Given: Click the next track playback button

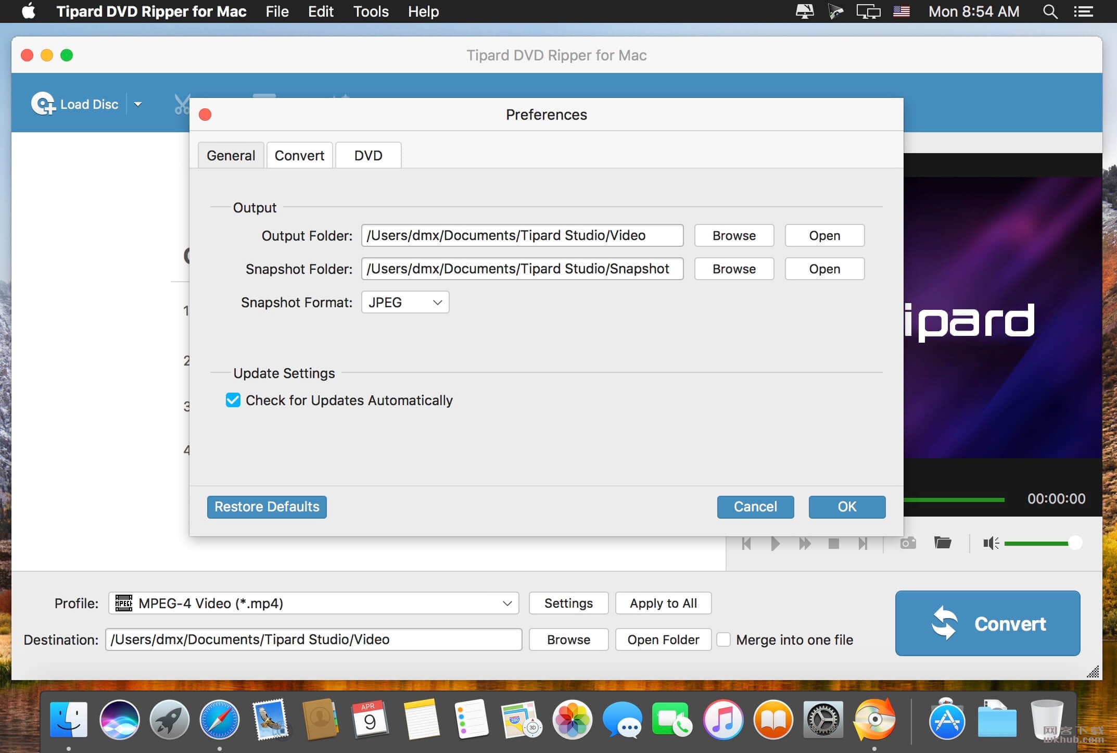Looking at the screenshot, I should click(x=862, y=543).
